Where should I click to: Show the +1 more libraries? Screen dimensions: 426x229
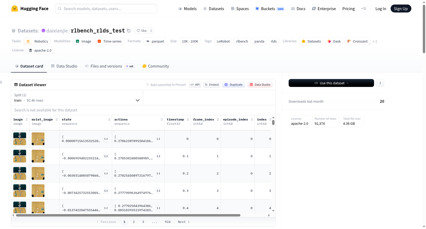(x=375, y=41)
